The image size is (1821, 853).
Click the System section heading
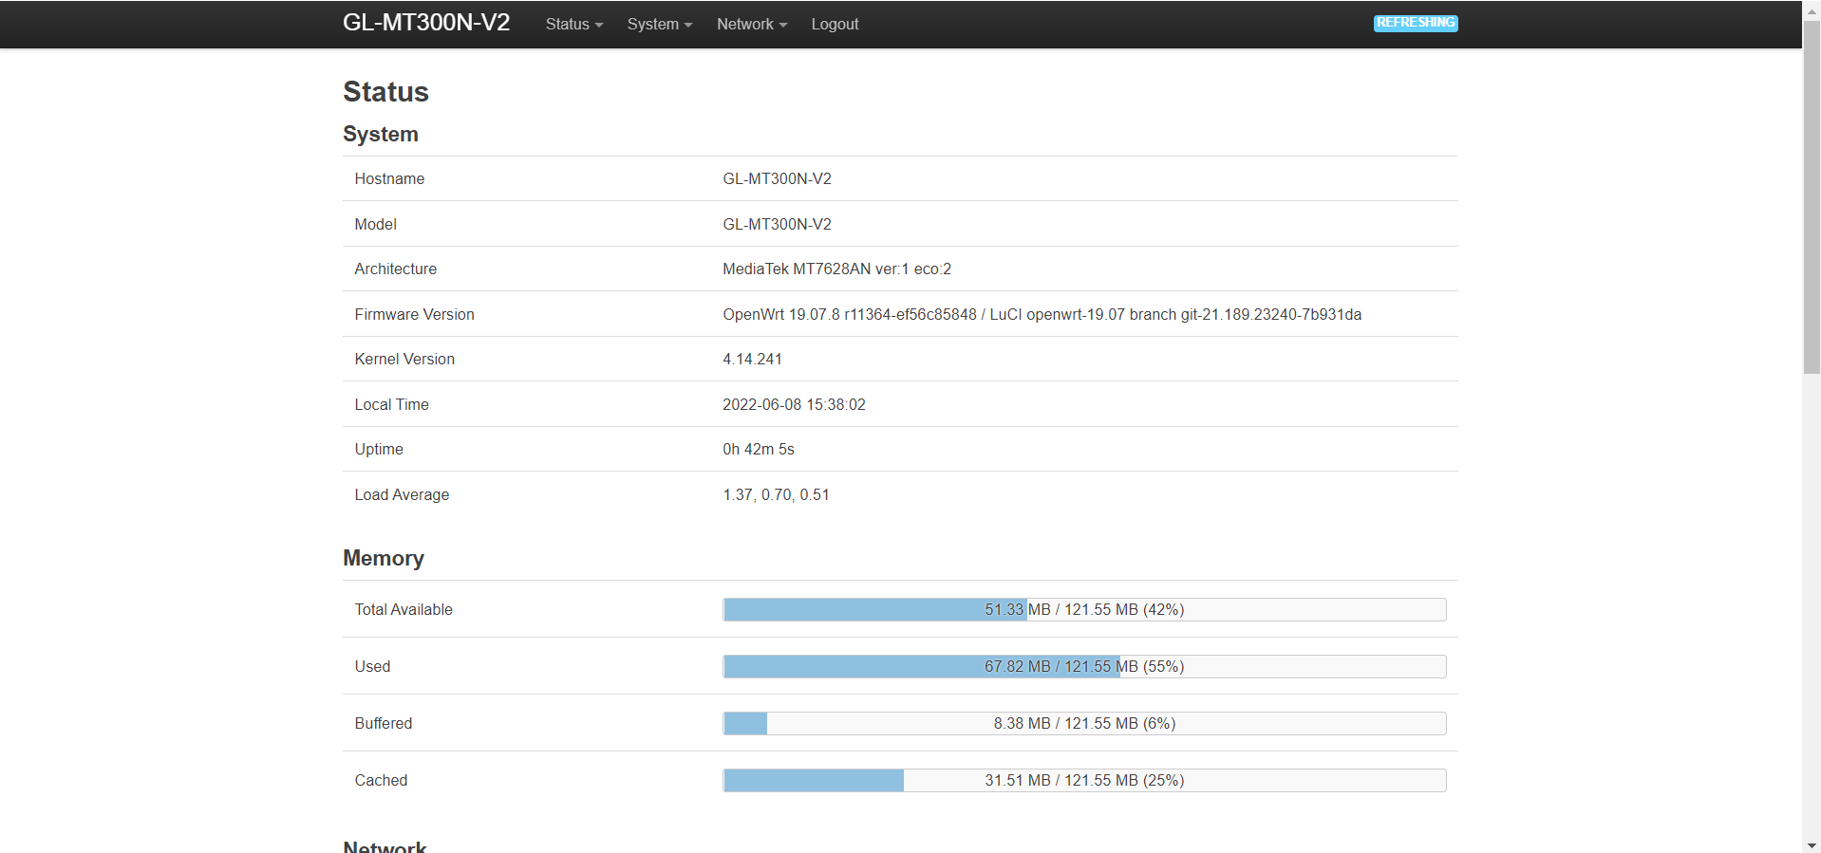[380, 134]
